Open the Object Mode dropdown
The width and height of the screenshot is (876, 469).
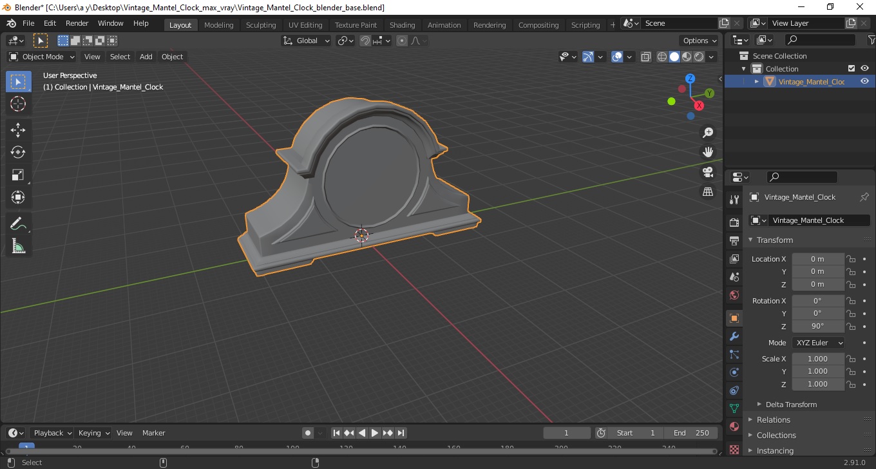coord(42,57)
